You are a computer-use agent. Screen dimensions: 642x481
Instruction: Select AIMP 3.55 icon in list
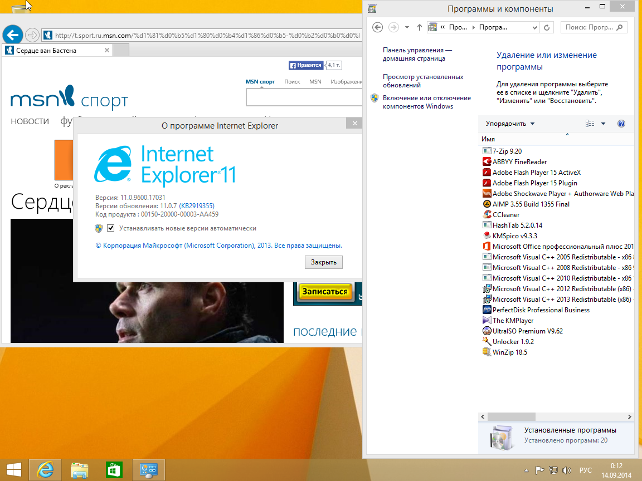click(x=487, y=204)
